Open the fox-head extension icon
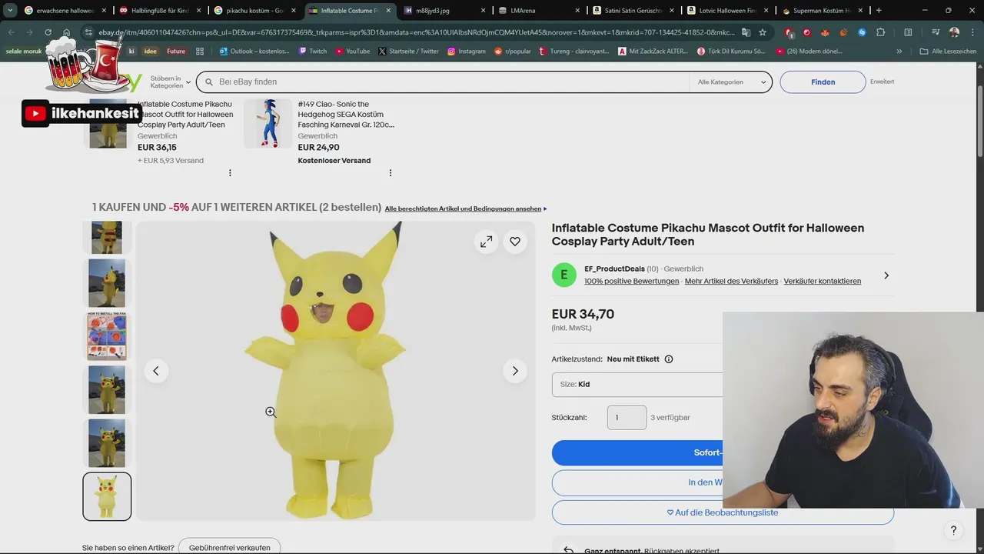 pos(825,32)
